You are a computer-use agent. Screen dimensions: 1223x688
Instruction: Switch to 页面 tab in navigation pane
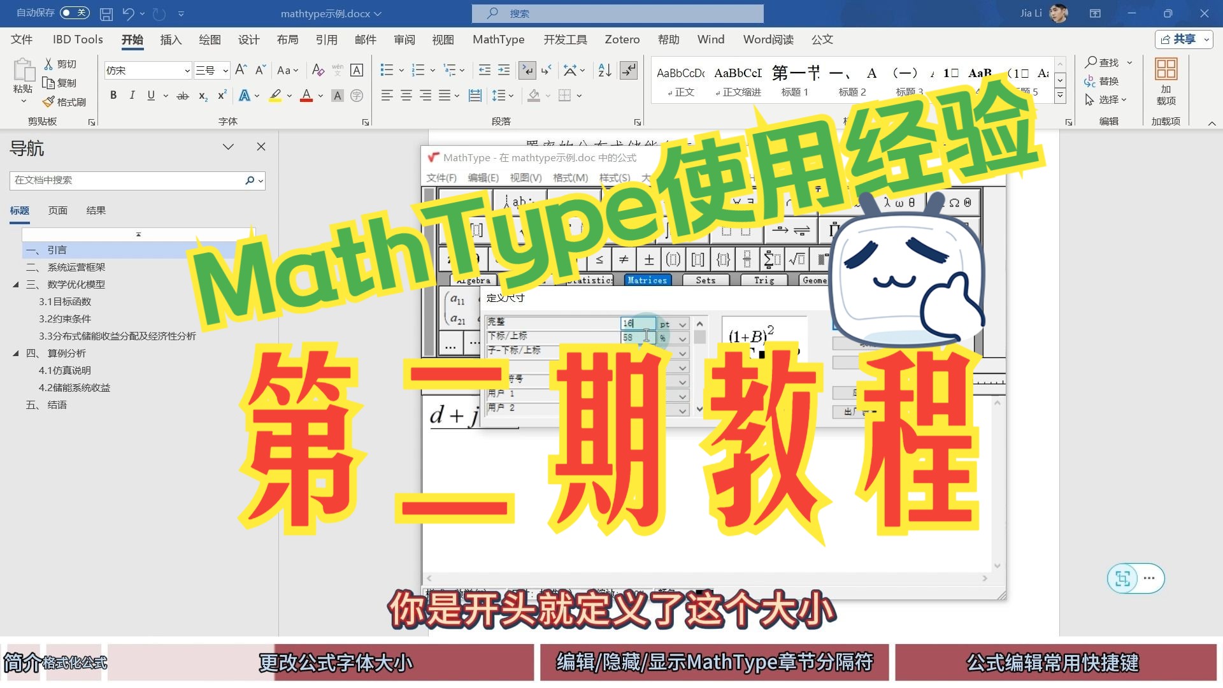tap(58, 211)
